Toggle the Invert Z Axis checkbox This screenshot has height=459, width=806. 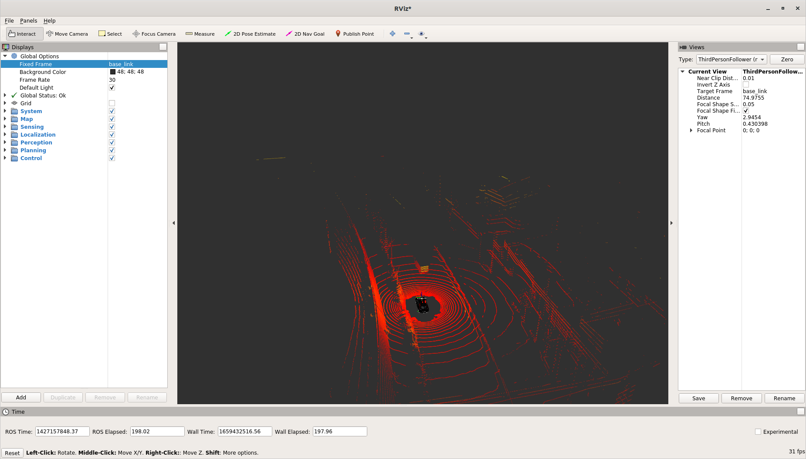tap(746, 85)
